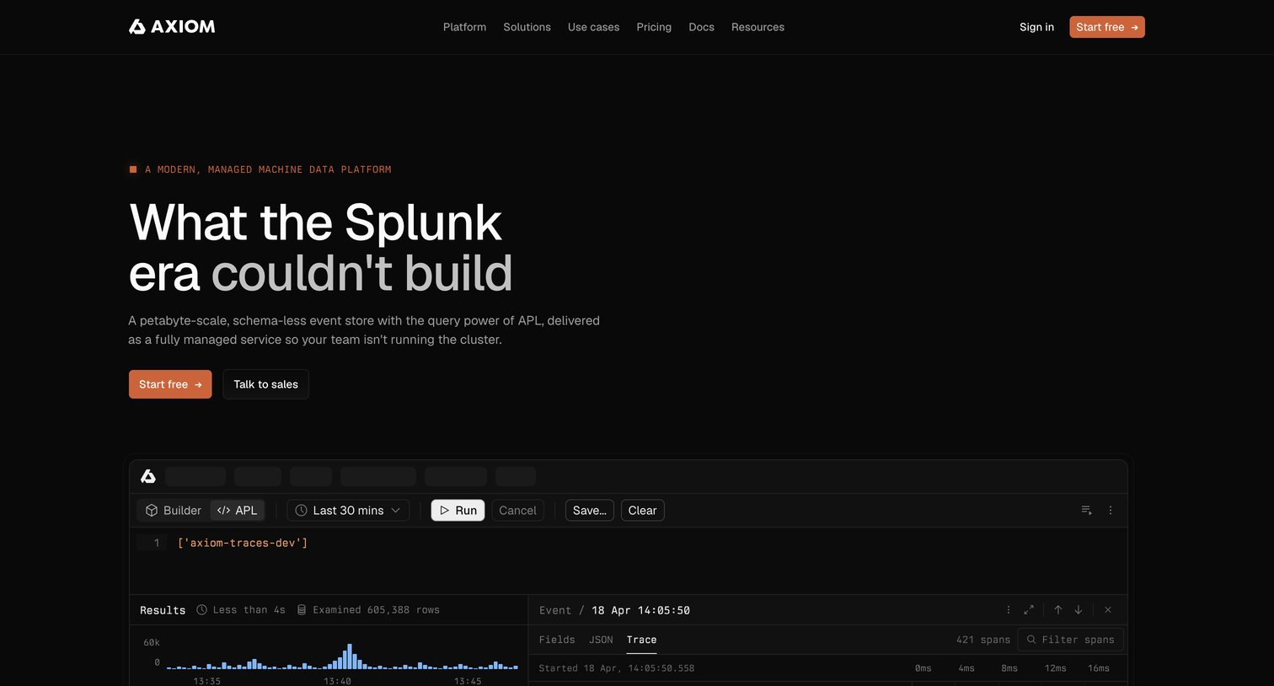Open the Resources menu
The height and width of the screenshot is (686, 1274).
(757, 27)
